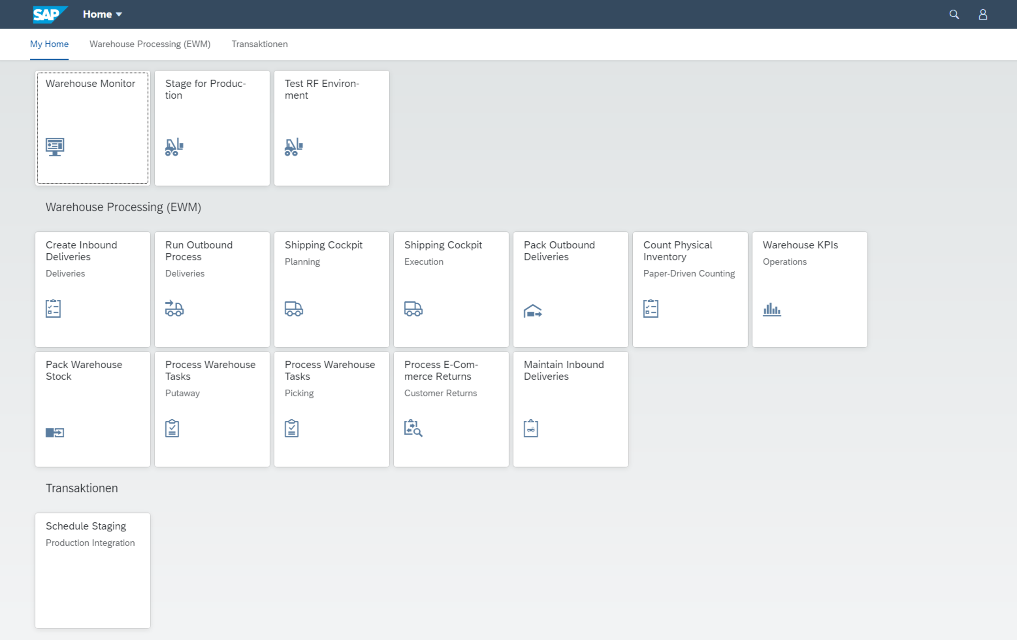Screen dimensions: 1017x640
Task: Expand the Home dropdown arrow
Action: tap(119, 14)
